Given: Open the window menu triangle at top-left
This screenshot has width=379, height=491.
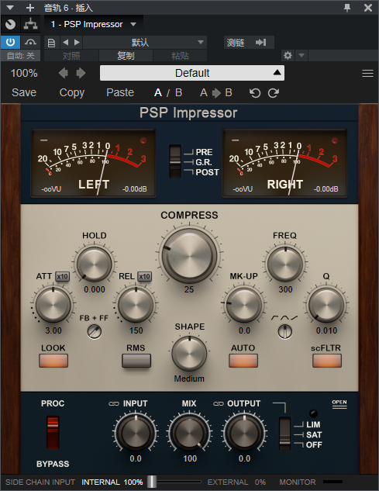Looking at the screenshot, I should [10, 8].
